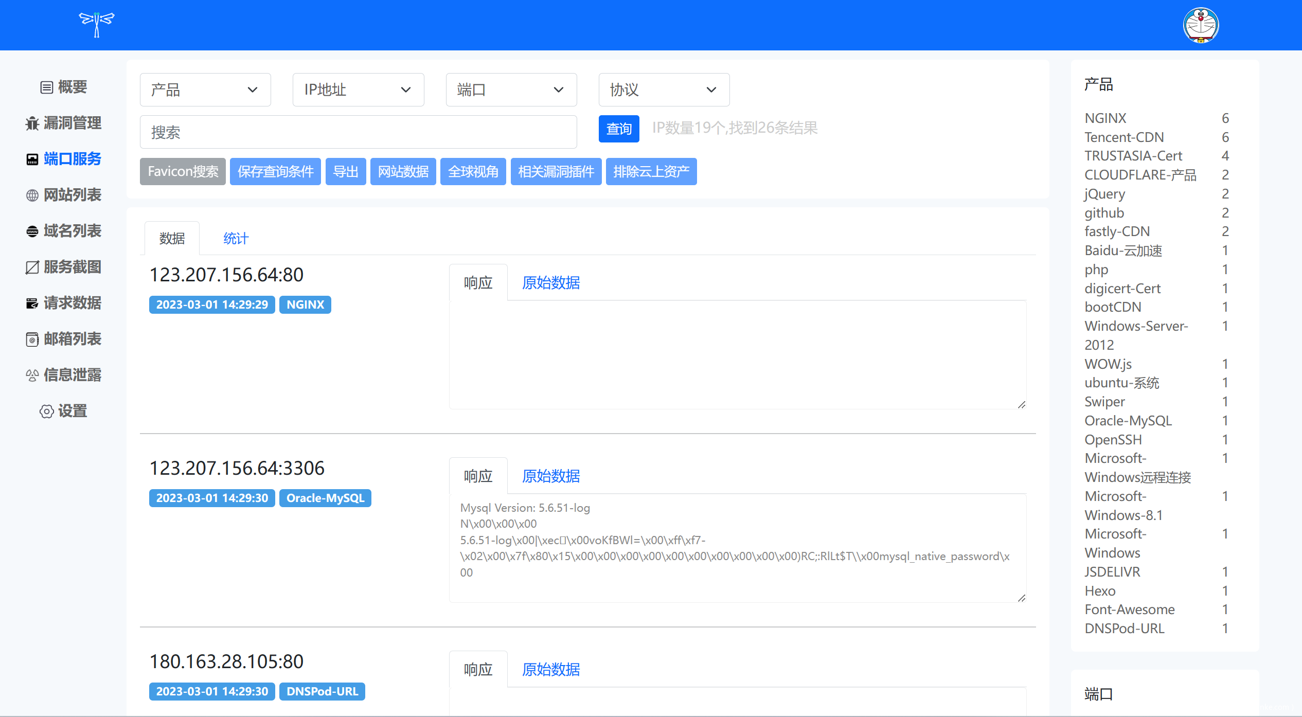Switch to the 统计 tab
The height and width of the screenshot is (717, 1302).
(x=236, y=239)
